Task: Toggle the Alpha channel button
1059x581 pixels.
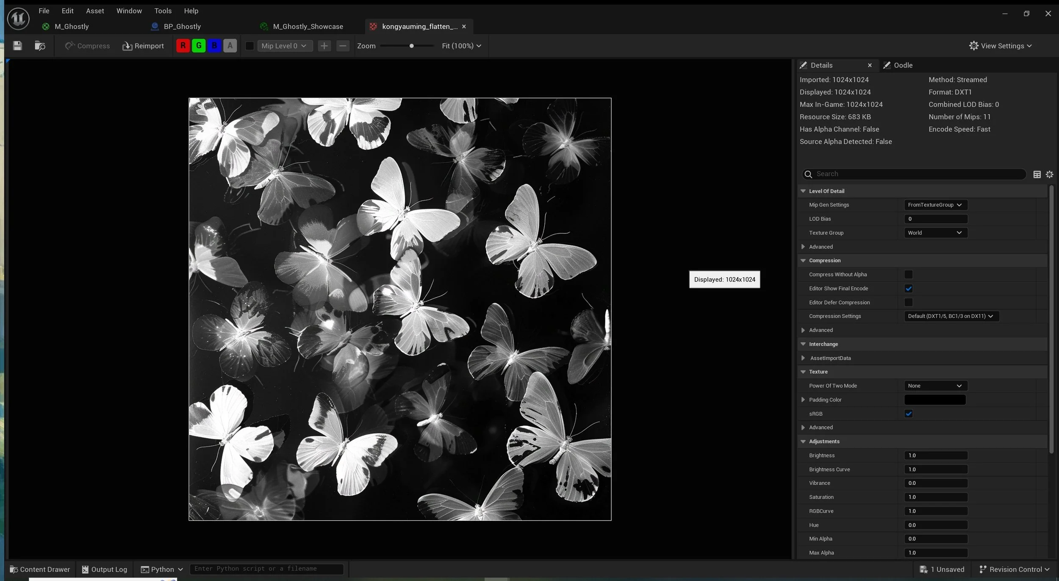Action: [230, 46]
